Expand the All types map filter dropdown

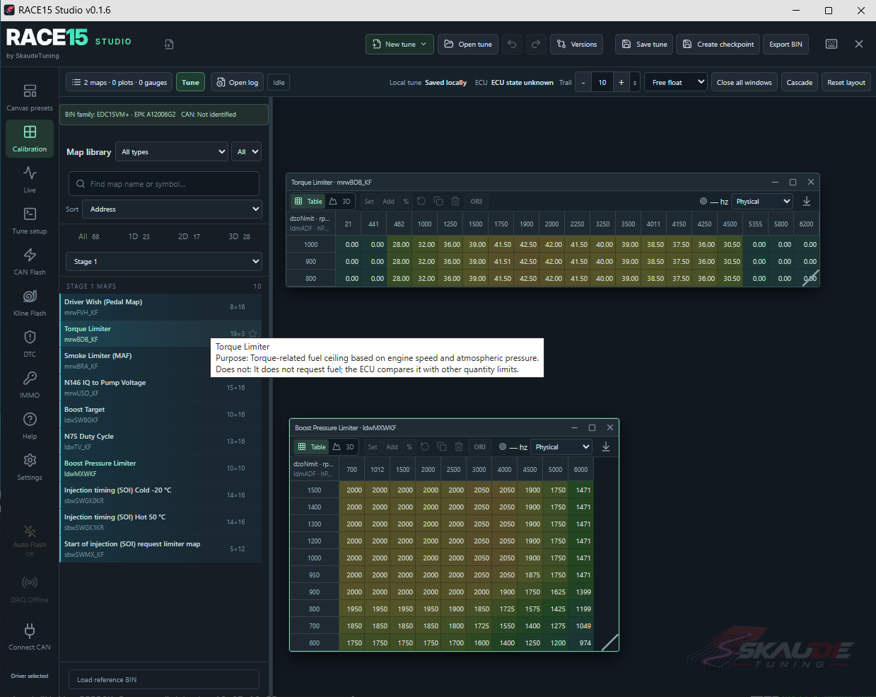click(x=172, y=152)
